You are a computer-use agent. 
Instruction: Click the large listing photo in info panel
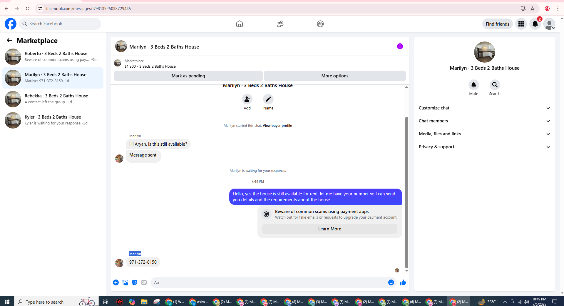[x=484, y=52]
